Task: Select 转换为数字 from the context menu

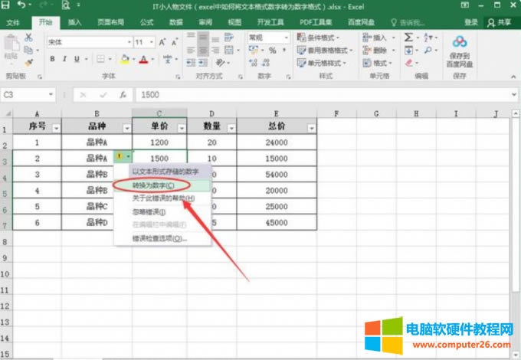Action: pyautogui.click(x=153, y=185)
